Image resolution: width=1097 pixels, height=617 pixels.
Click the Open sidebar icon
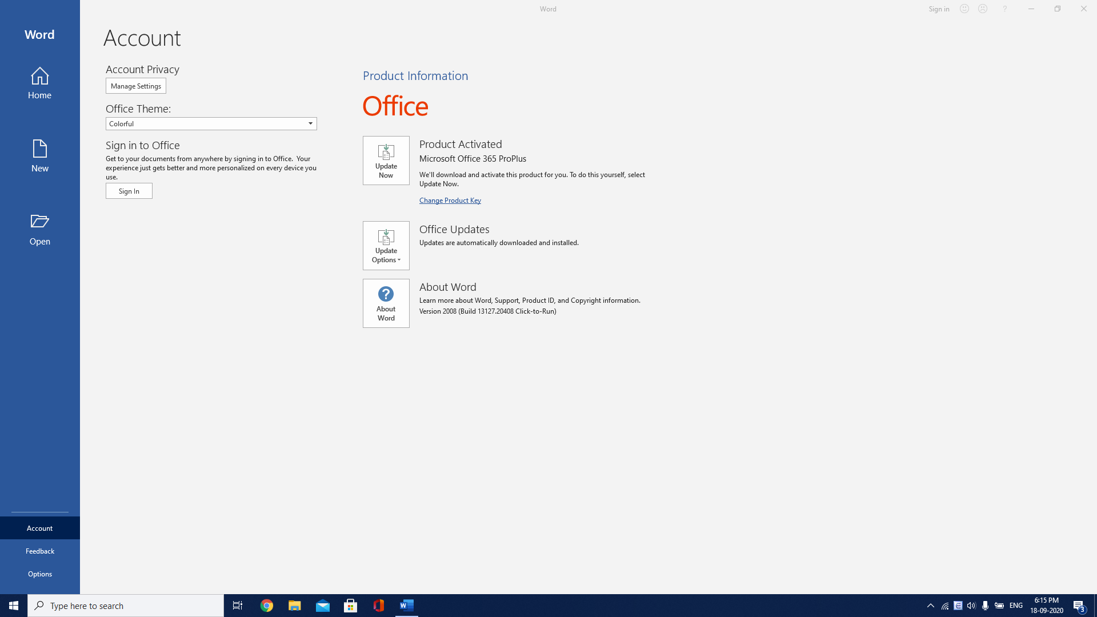[x=39, y=230]
